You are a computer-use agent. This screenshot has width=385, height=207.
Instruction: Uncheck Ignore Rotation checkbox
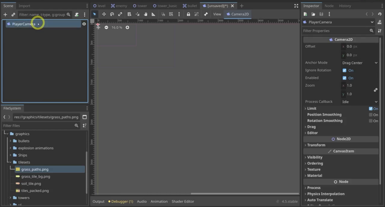[x=345, y=71]
